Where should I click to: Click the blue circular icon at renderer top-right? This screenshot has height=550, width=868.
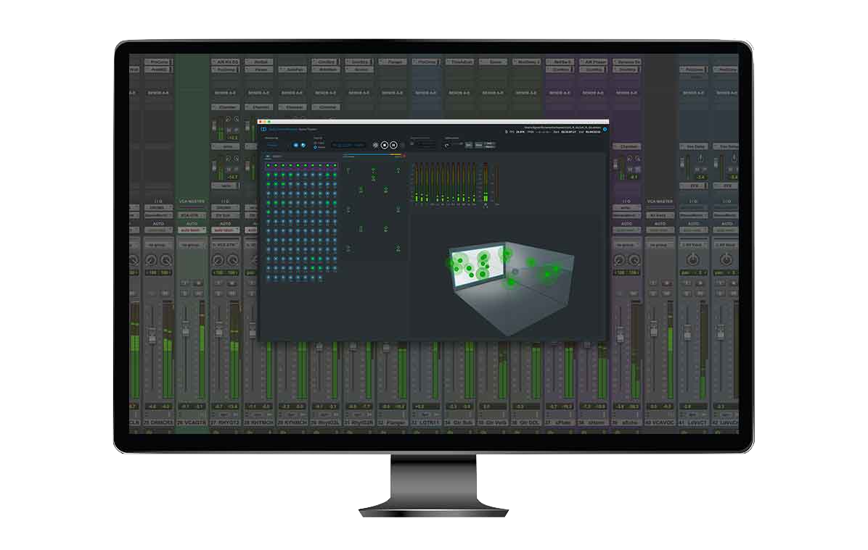pos(605,130)
